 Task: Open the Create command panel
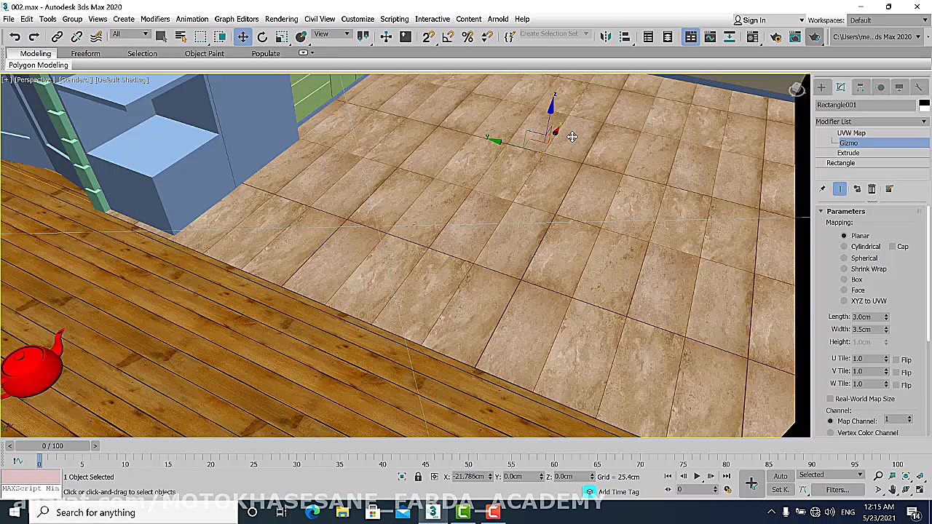click(x=821, y=87)
